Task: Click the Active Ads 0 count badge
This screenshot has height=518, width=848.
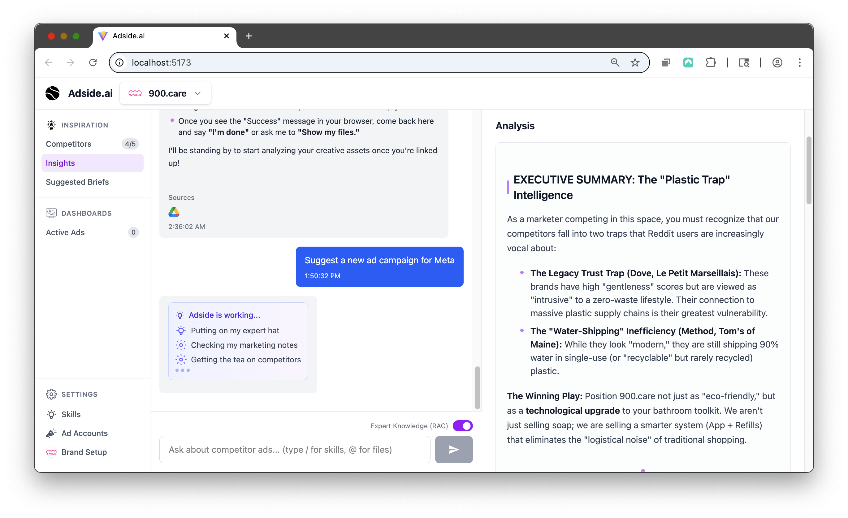Action: [x=133, y=232]
